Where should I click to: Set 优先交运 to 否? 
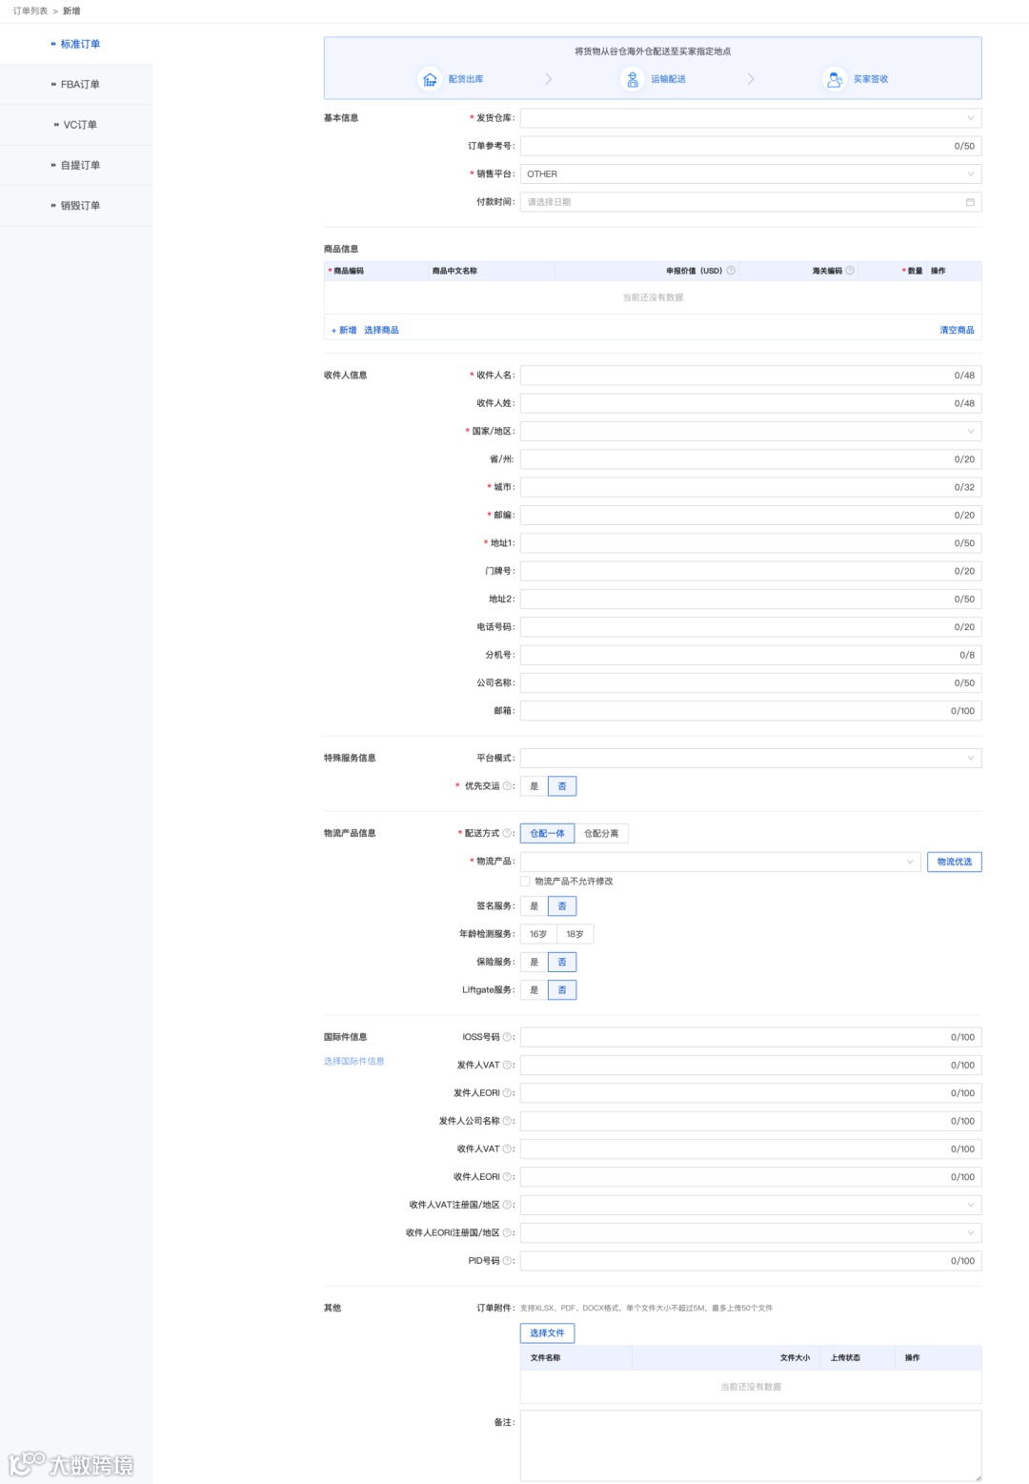[x=562, y=786]
